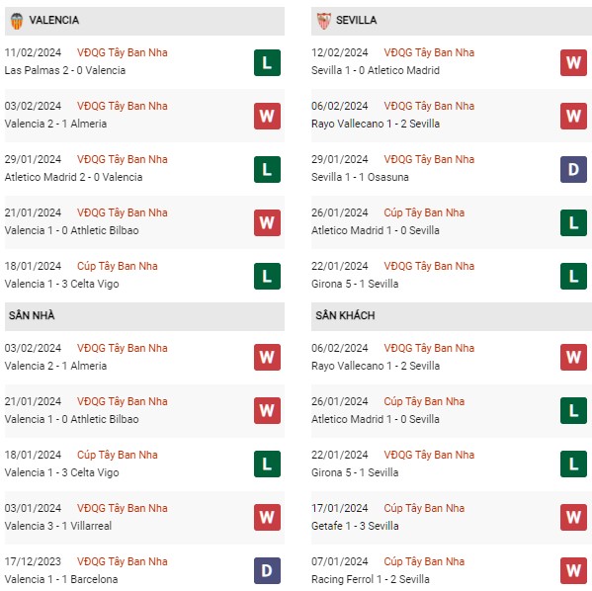This screenshot has height=591, width=592.
Task: Click the Sevilla club crest icon
Action: click(x=324, y=21)
